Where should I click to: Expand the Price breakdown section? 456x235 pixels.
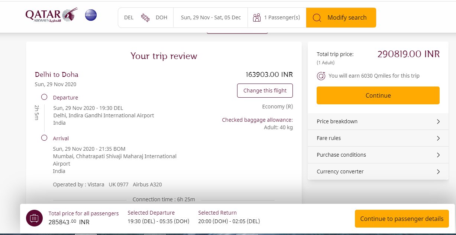click(378, 121)
